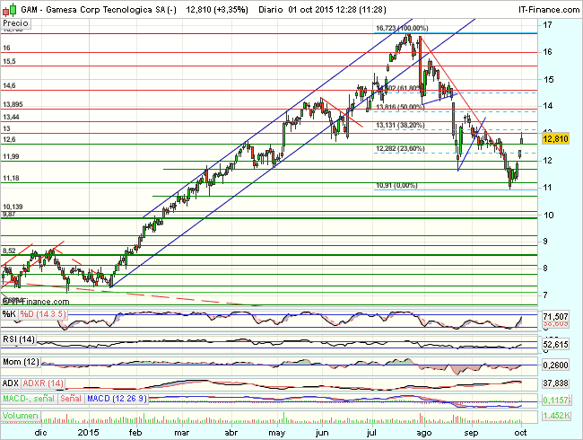Viewport: 583px width, 440px height.
Task: Click the may month on time axis
Action: (x=276, y=433)
